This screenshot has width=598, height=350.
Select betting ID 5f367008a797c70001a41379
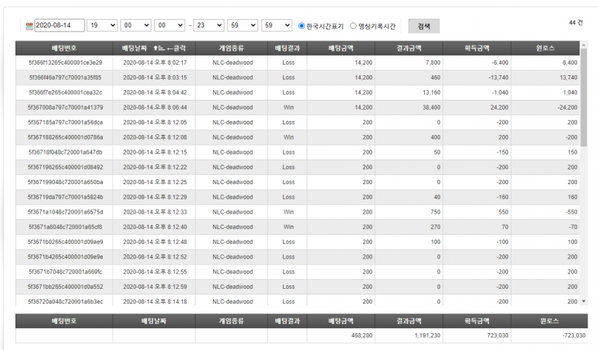pyautogui.click(x=65, y=108)
